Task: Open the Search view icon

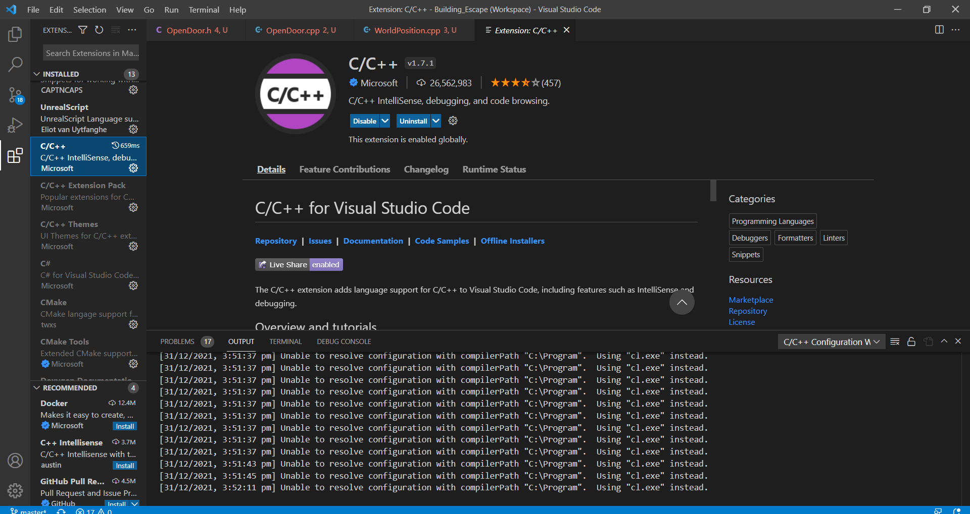Action: point(15,65)
